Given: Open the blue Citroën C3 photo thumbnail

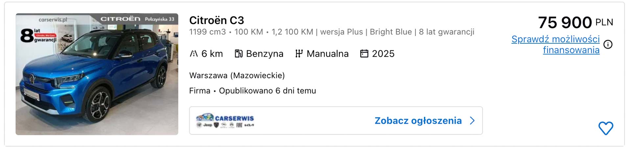Looking at the screenshot, I should click(x=97, y=74).
